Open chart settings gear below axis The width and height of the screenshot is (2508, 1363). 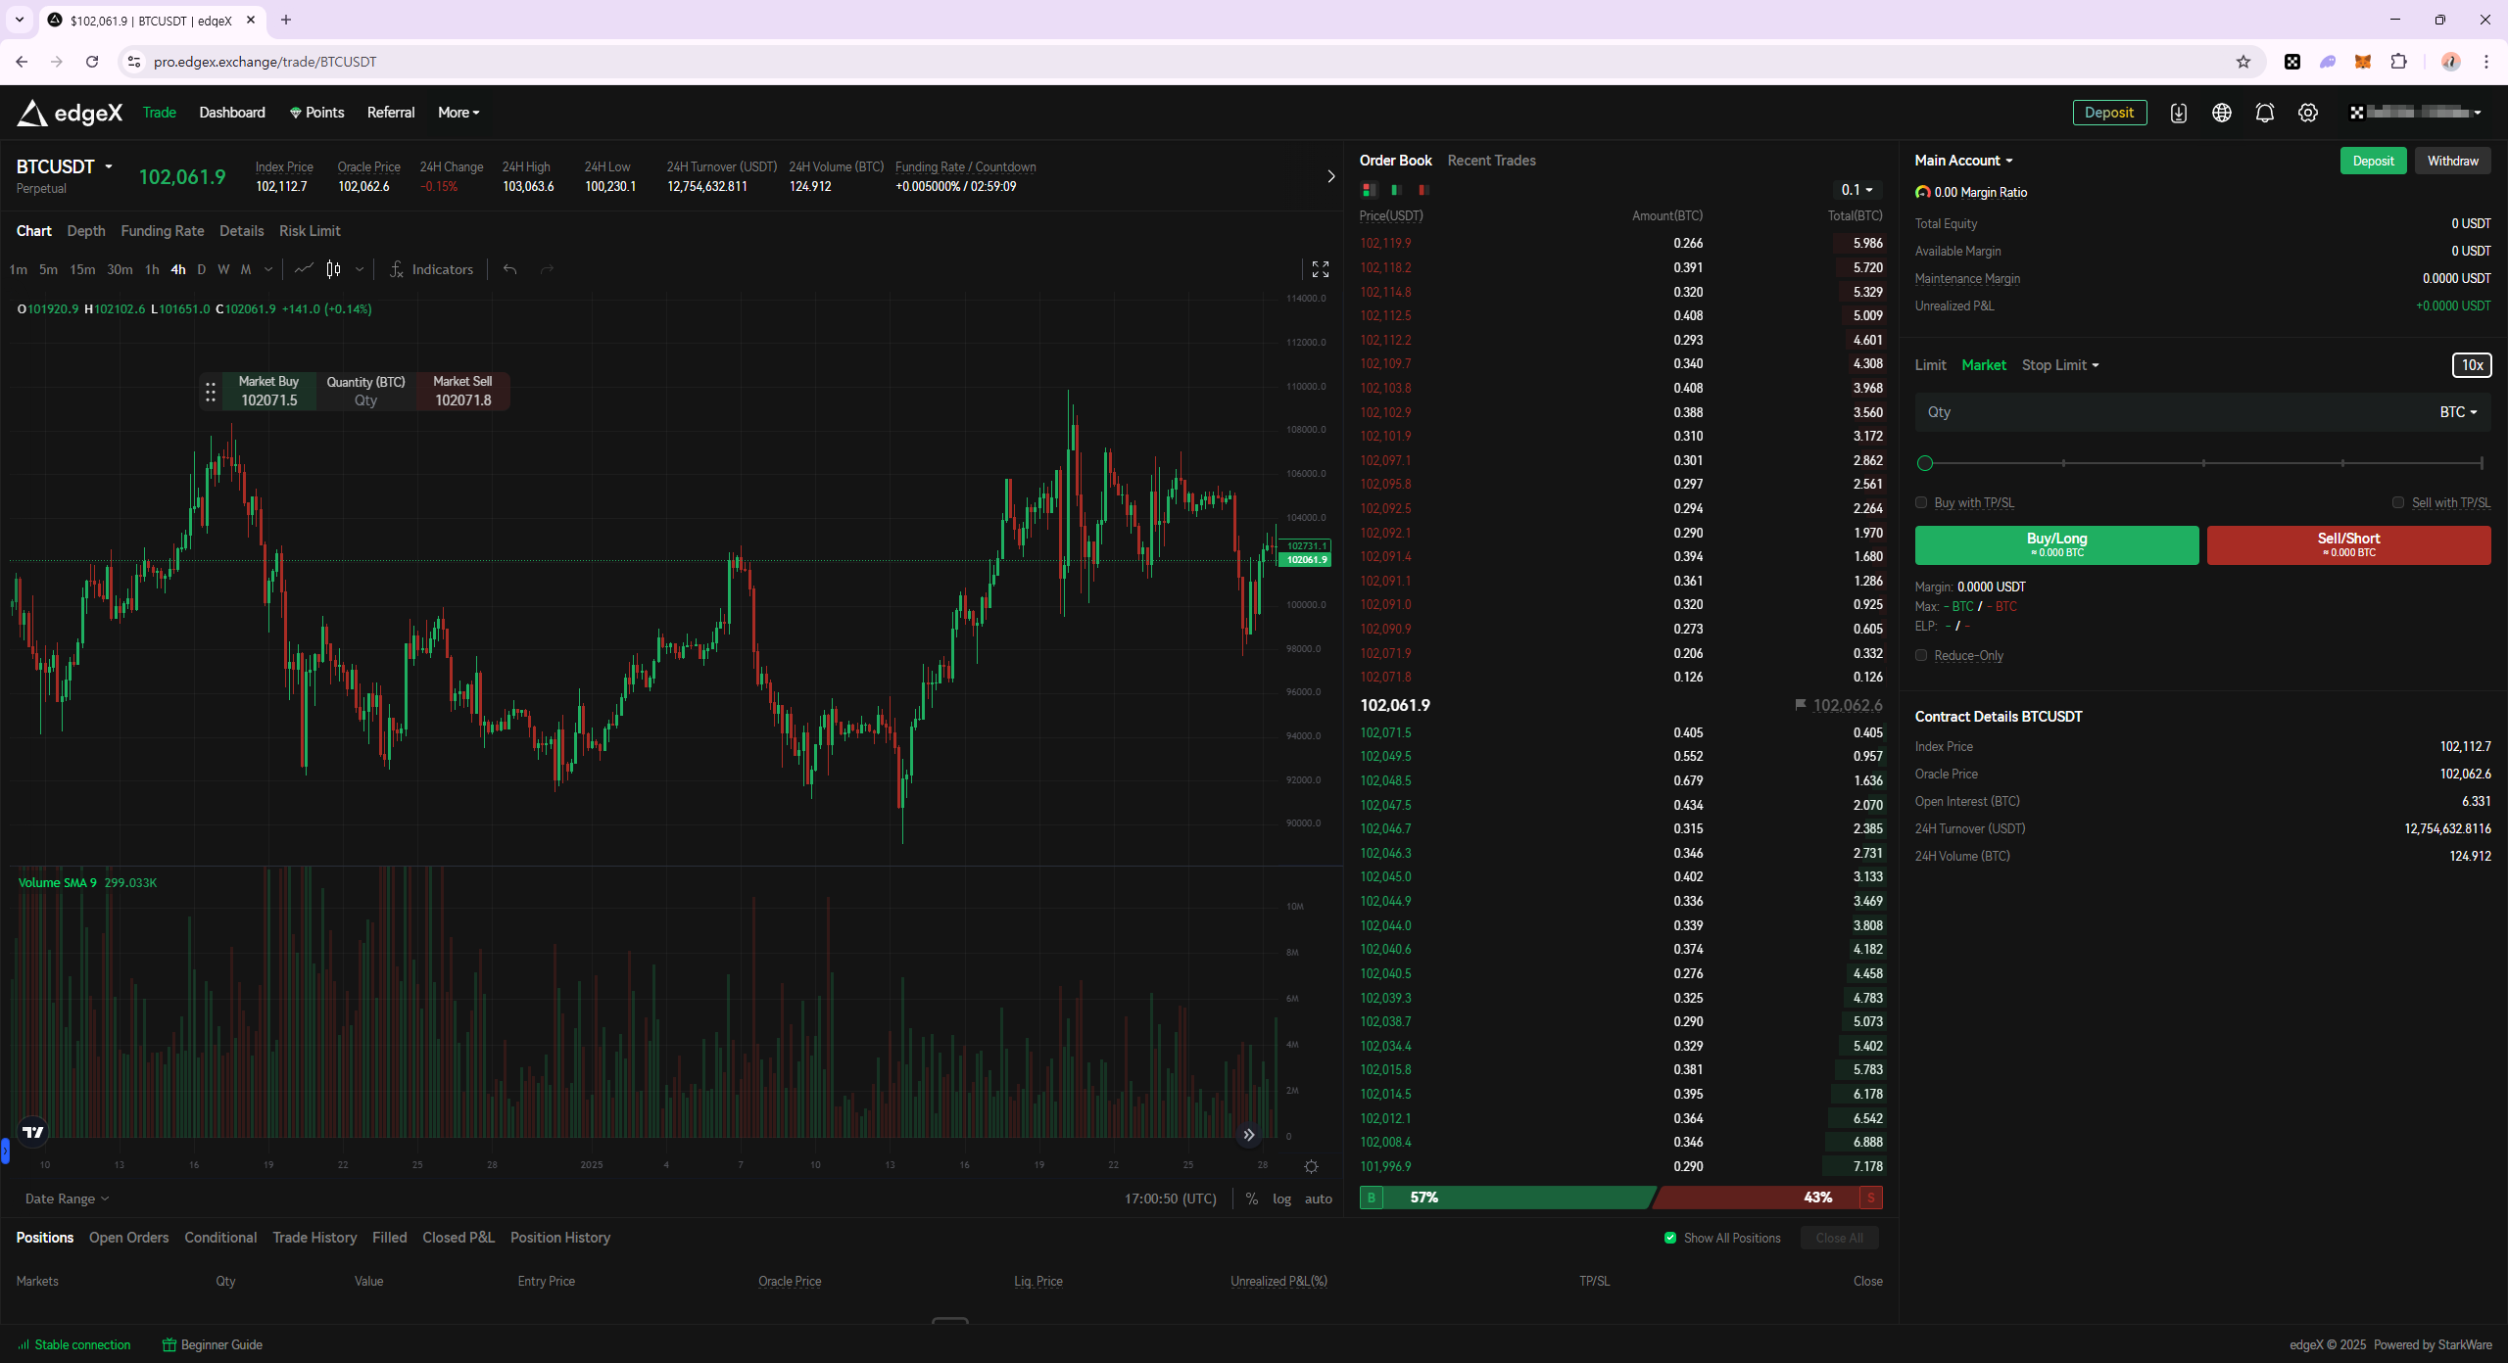[1311, 1166]
